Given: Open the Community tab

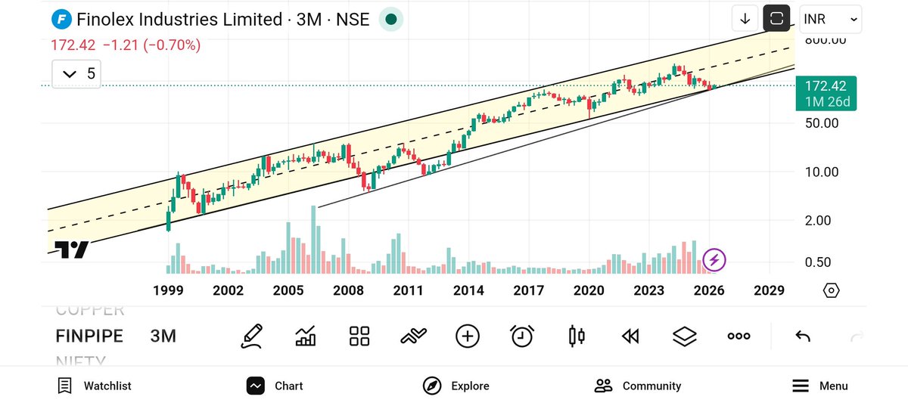Looking at the screenshot, I should coord(638,386).
